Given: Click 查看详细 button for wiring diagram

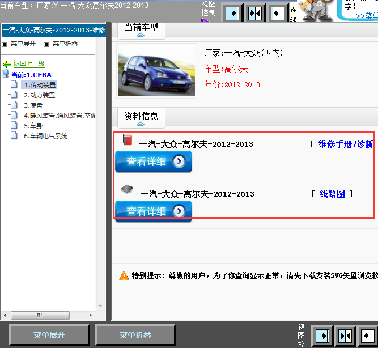Looking at the screenshot, I should (x=154, y=211).
